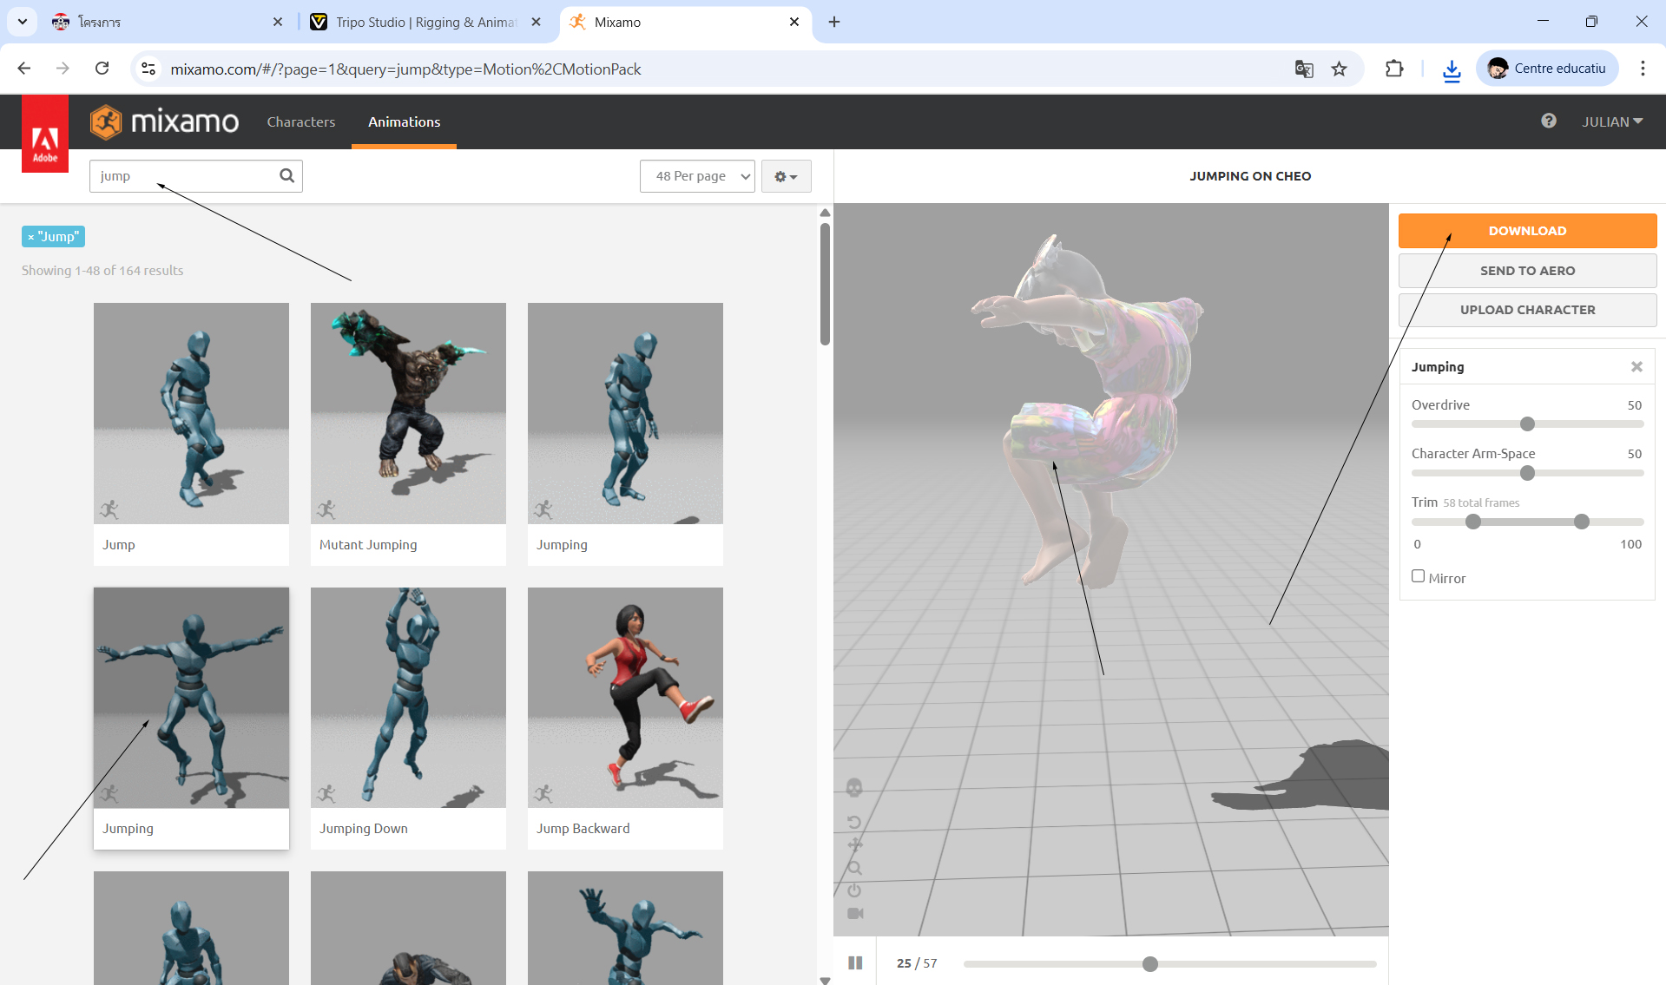Select the pan move arrows icon
This screenshot has height=985, width=1666.
click(x=854, y=844)
